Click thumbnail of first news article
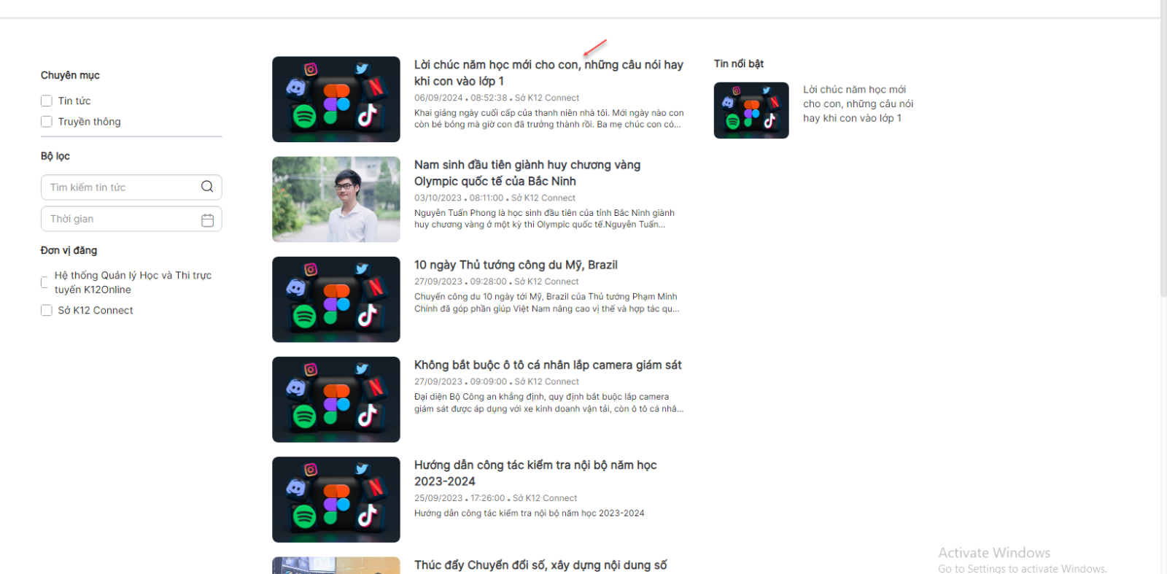 [x=336, y=99]
